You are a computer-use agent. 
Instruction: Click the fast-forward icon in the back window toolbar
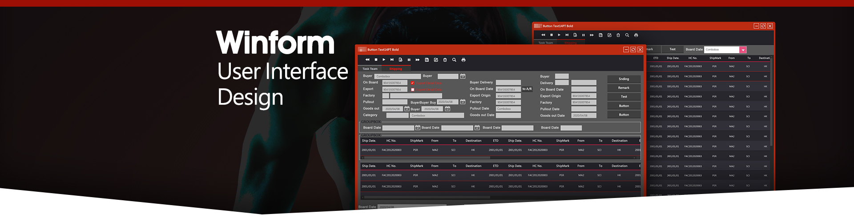(592, 35)
